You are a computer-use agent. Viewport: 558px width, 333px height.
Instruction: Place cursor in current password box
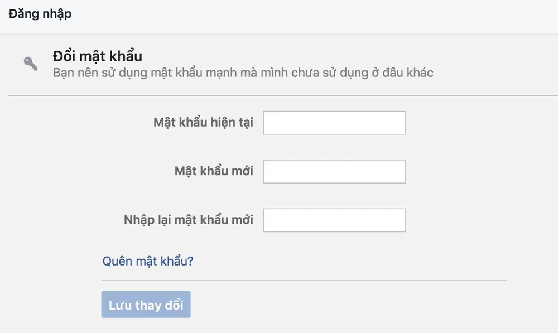pyautogui.click(x=334, y=123)
